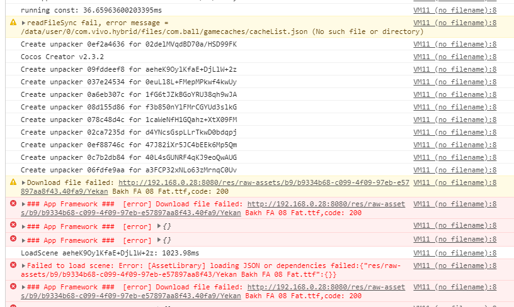Click error icon on the bottom Download failed entry
The height and width of the screenshot is (307, 514).
[13, 287]
